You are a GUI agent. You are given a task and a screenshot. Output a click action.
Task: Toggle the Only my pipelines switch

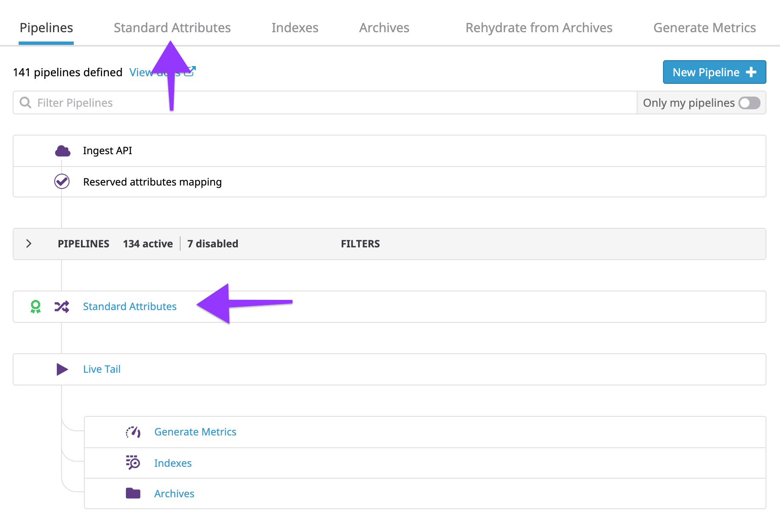click(x=749, y=103)
